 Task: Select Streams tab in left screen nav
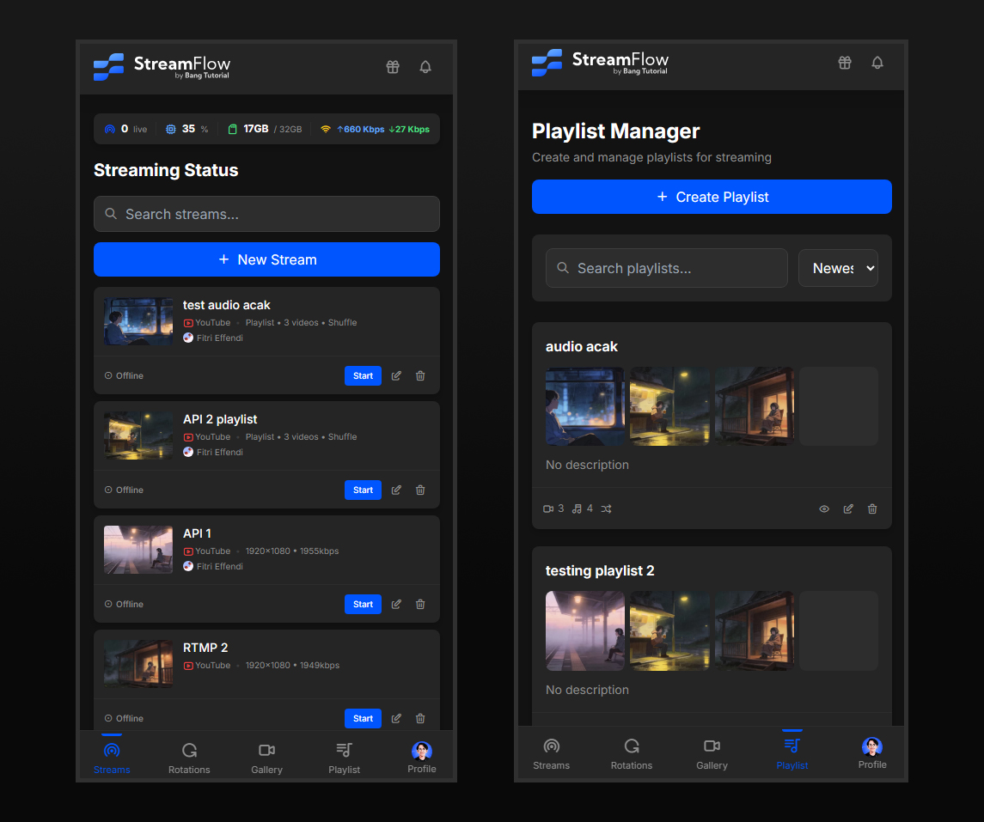[112, 758]
